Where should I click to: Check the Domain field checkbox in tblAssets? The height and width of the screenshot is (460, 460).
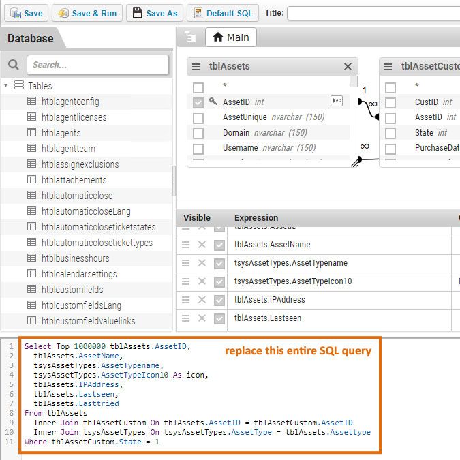198,133
